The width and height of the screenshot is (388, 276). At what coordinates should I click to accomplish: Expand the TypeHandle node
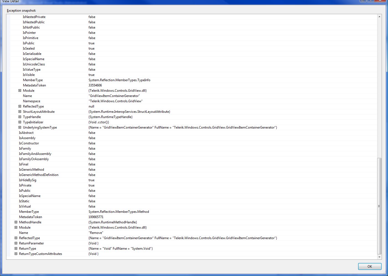20,117
